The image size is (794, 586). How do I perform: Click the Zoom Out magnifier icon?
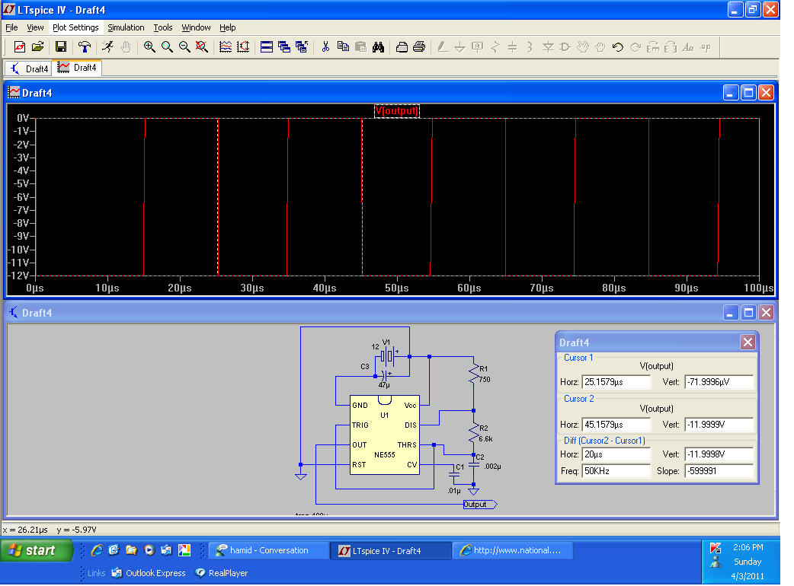click(x=184, y=47)
